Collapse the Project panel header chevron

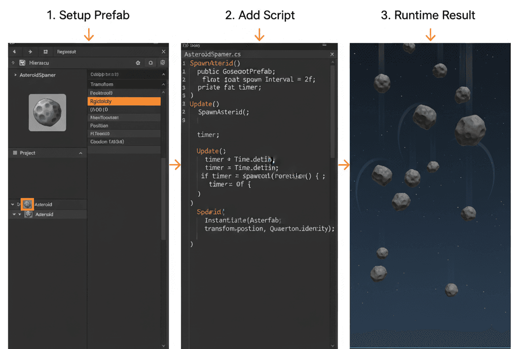click(x=81, y=153)
